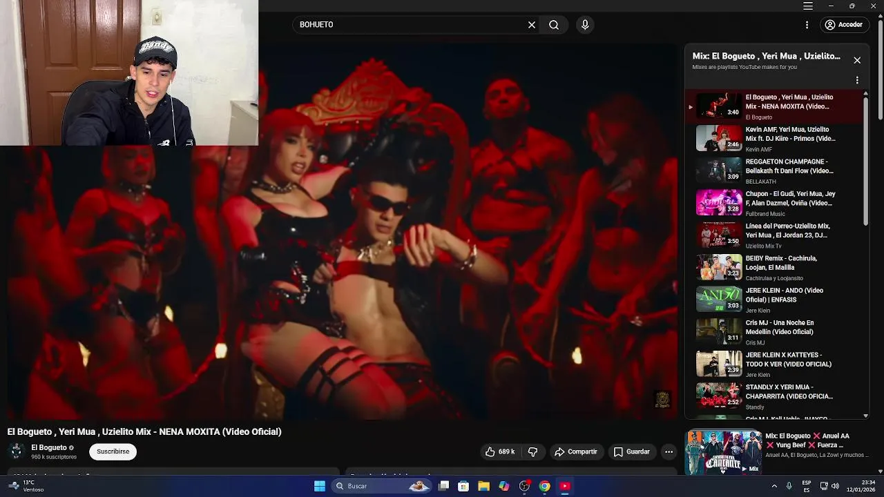Like the video (689 k)

(500, 451)
